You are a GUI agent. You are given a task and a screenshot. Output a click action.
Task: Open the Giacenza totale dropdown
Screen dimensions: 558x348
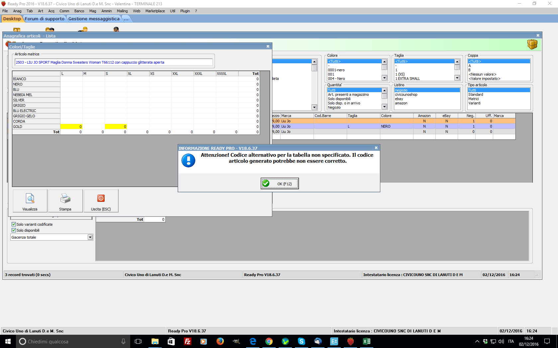[90, 237]
